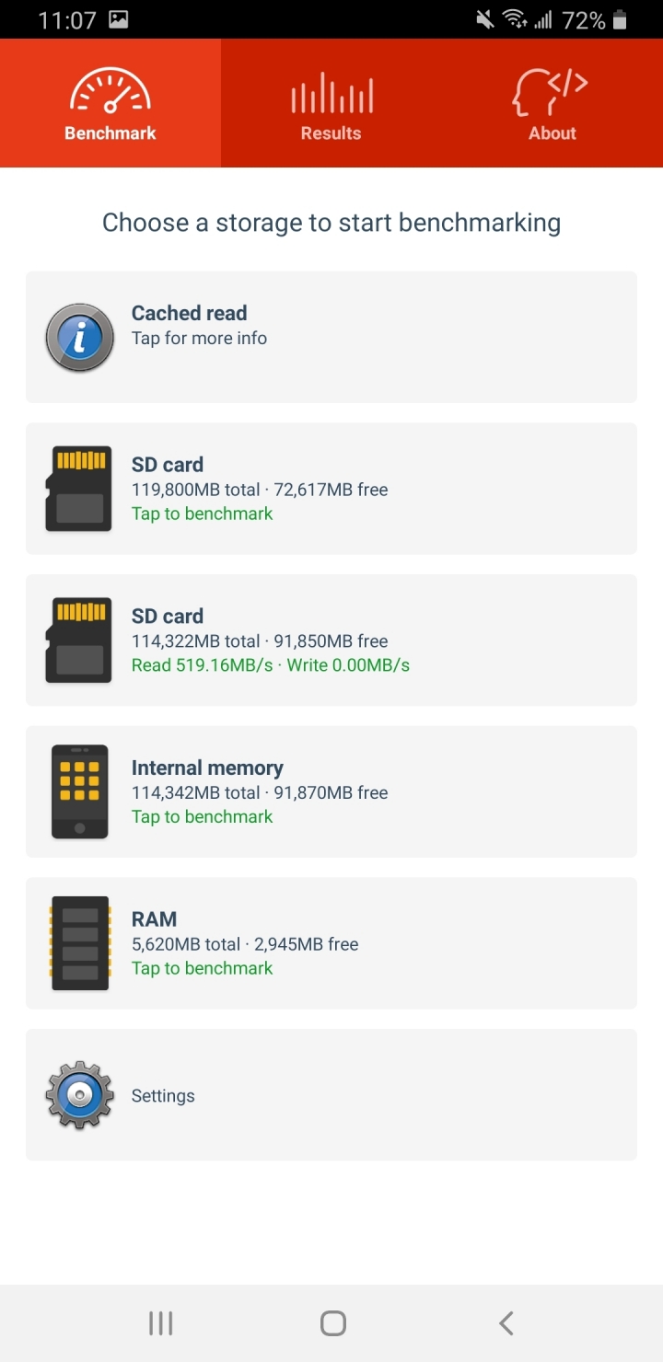
Task: Click the bar chart icon above Results
Action: pos(331,93)
